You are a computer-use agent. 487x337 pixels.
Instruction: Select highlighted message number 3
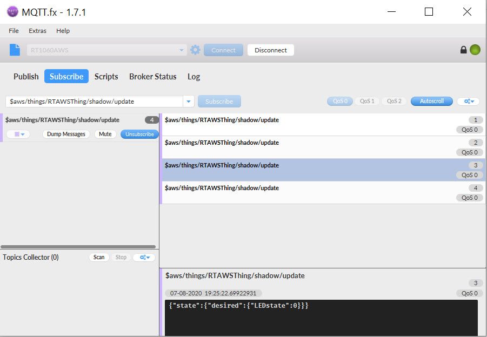323,170
